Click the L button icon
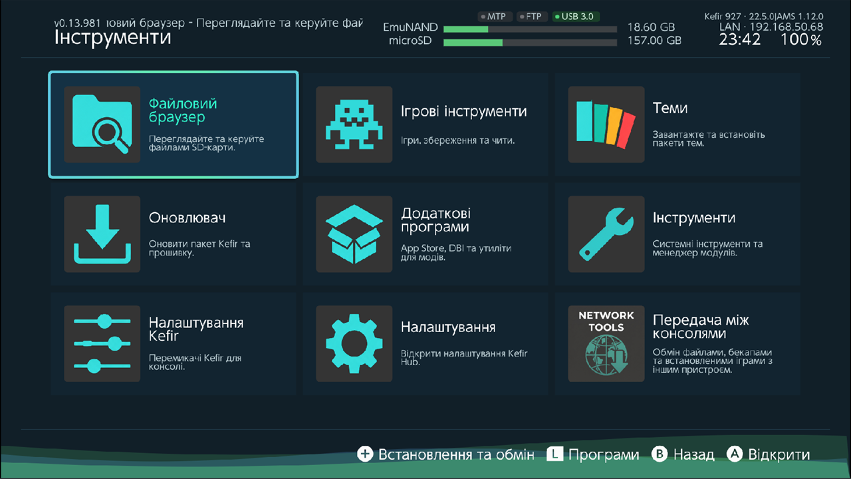 [555, 454]
